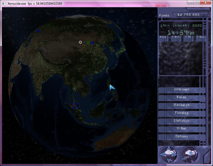The image size is (213, 166).
Task: Rotate the globe right with the right arrow
Action: (x=175, y=155)
